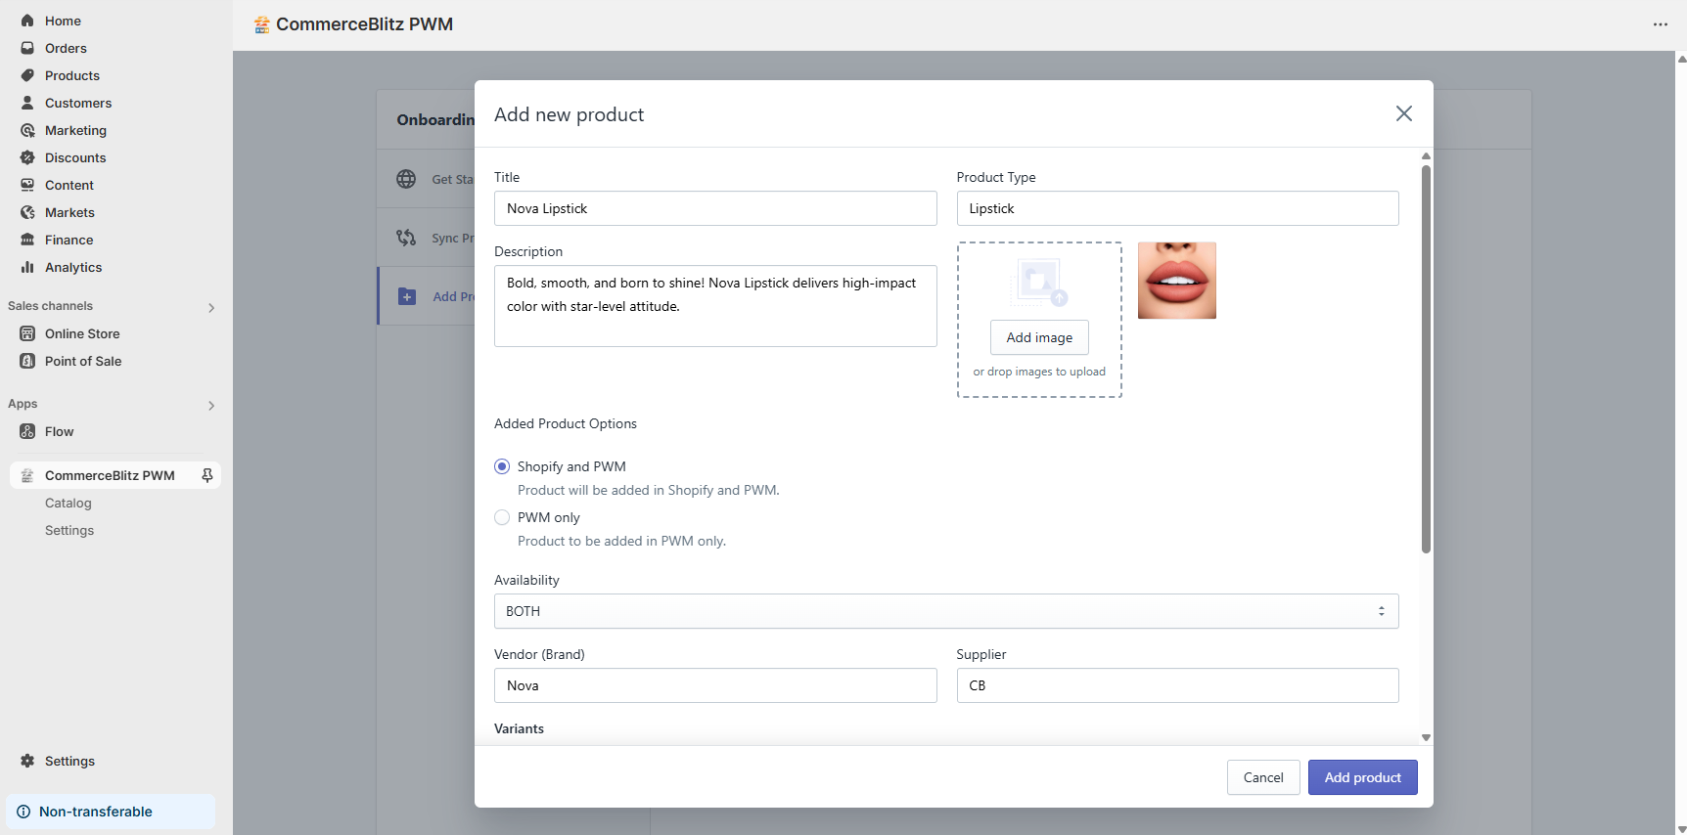Open Analytics page in sidebar
1687x835 pixels.
pos(73,267)
